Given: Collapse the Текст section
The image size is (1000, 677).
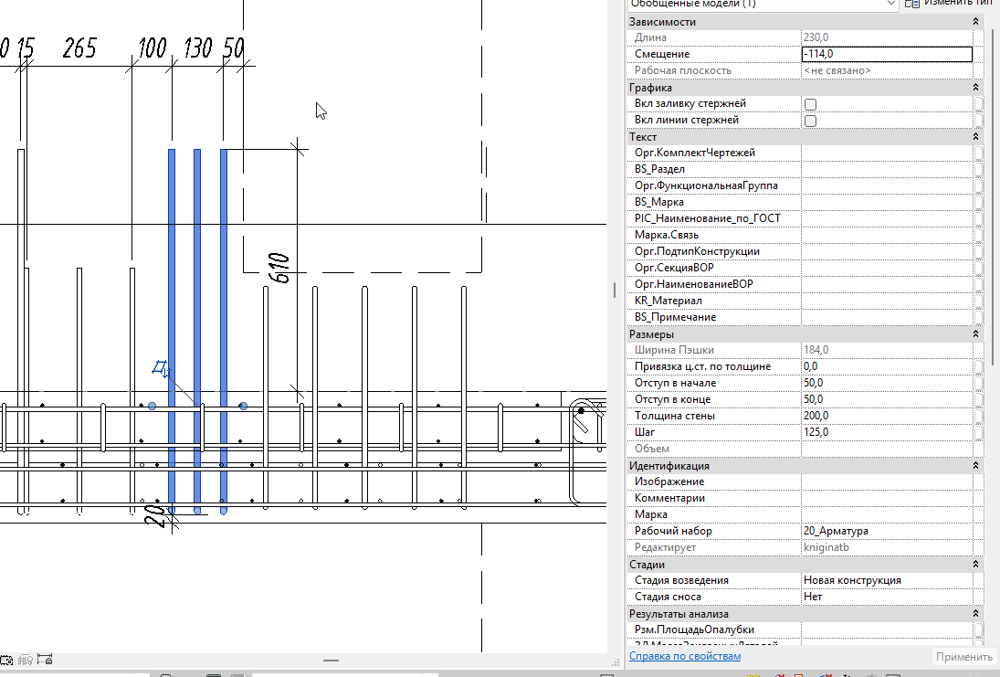Looking at the screenshot, I should (975, 136).
